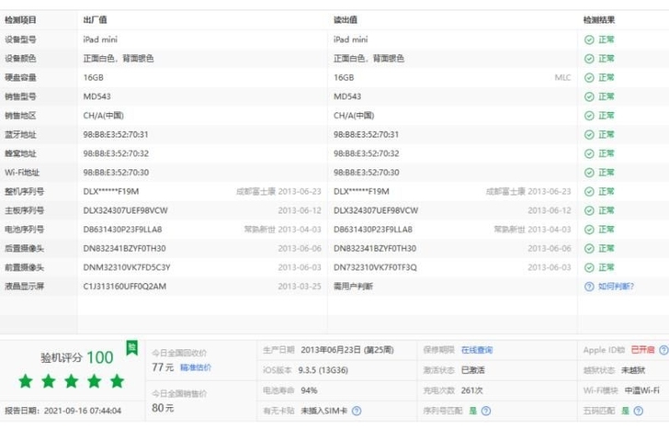Select the 设备型号 row label
The height and width of the screenshot is (428, 669).
[20, 39]
